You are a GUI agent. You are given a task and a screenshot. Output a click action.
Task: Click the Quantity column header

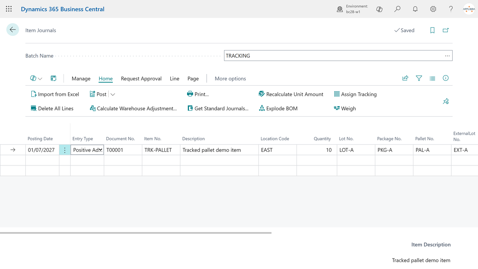click(x=322, y=139)
